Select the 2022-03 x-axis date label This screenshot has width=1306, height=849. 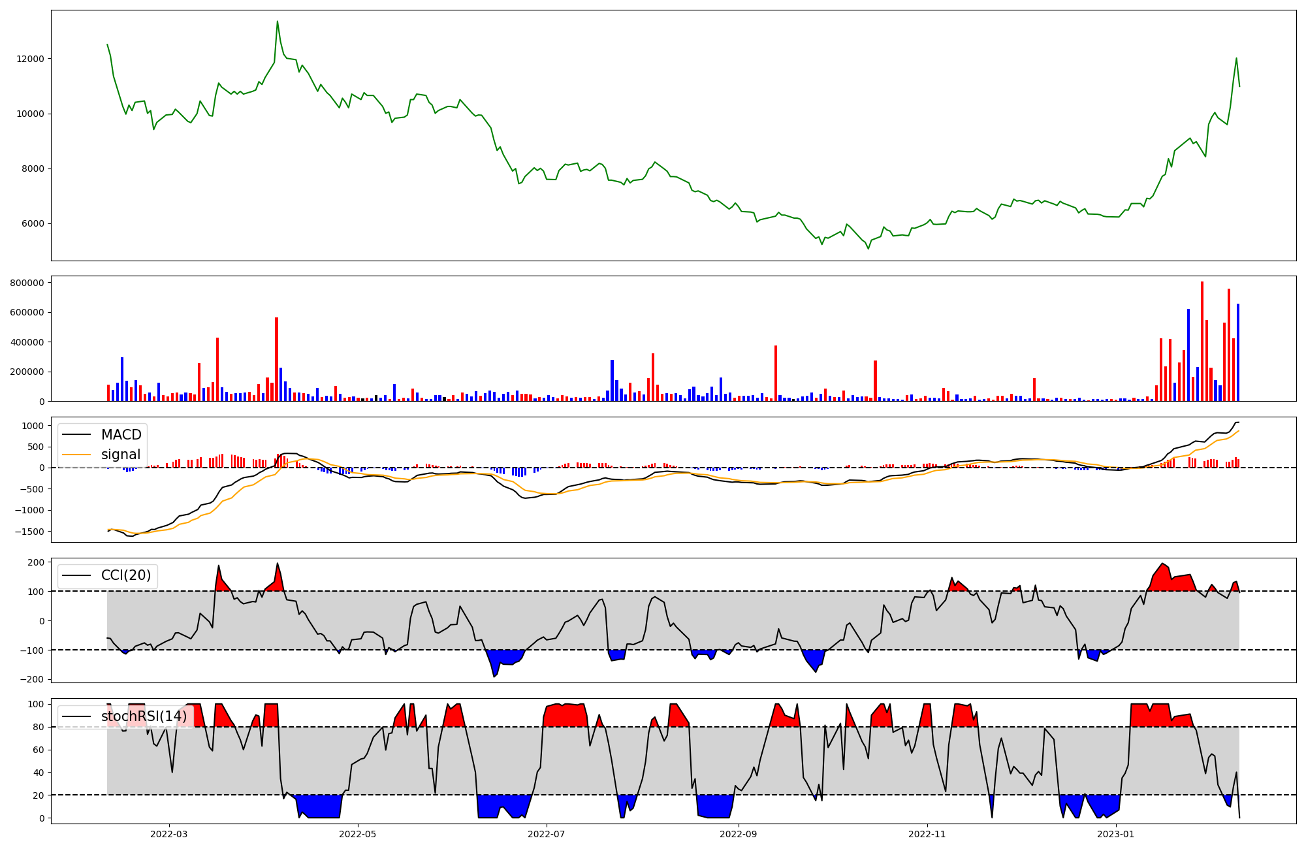[x=168, y=834]
